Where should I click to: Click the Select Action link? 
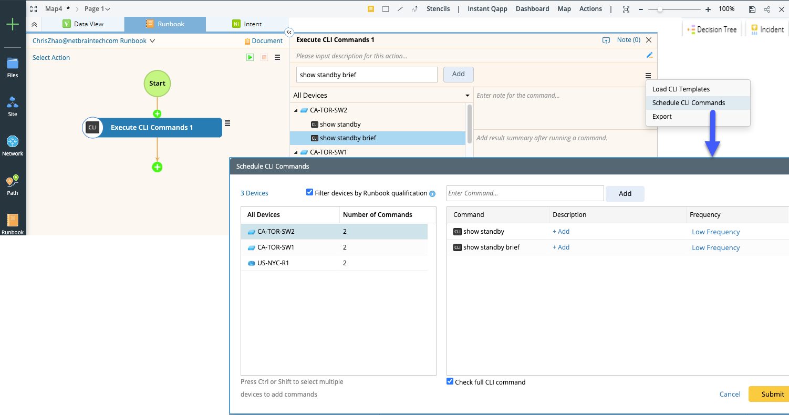coord(51,58)
